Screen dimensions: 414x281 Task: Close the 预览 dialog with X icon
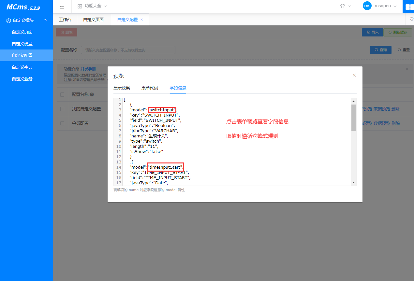(354, 75)
